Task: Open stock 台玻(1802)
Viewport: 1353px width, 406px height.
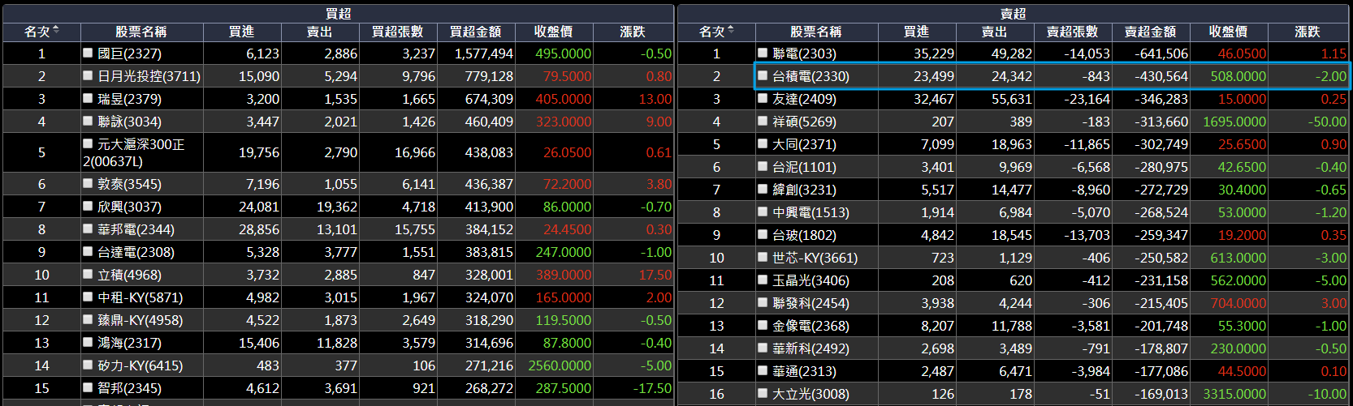Action: click(804, 235)
